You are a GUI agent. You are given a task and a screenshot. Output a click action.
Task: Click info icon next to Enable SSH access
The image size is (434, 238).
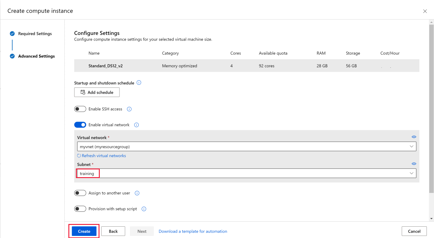click(129, 109)
